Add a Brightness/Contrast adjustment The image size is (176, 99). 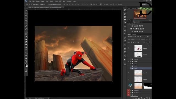click(132, 26)
